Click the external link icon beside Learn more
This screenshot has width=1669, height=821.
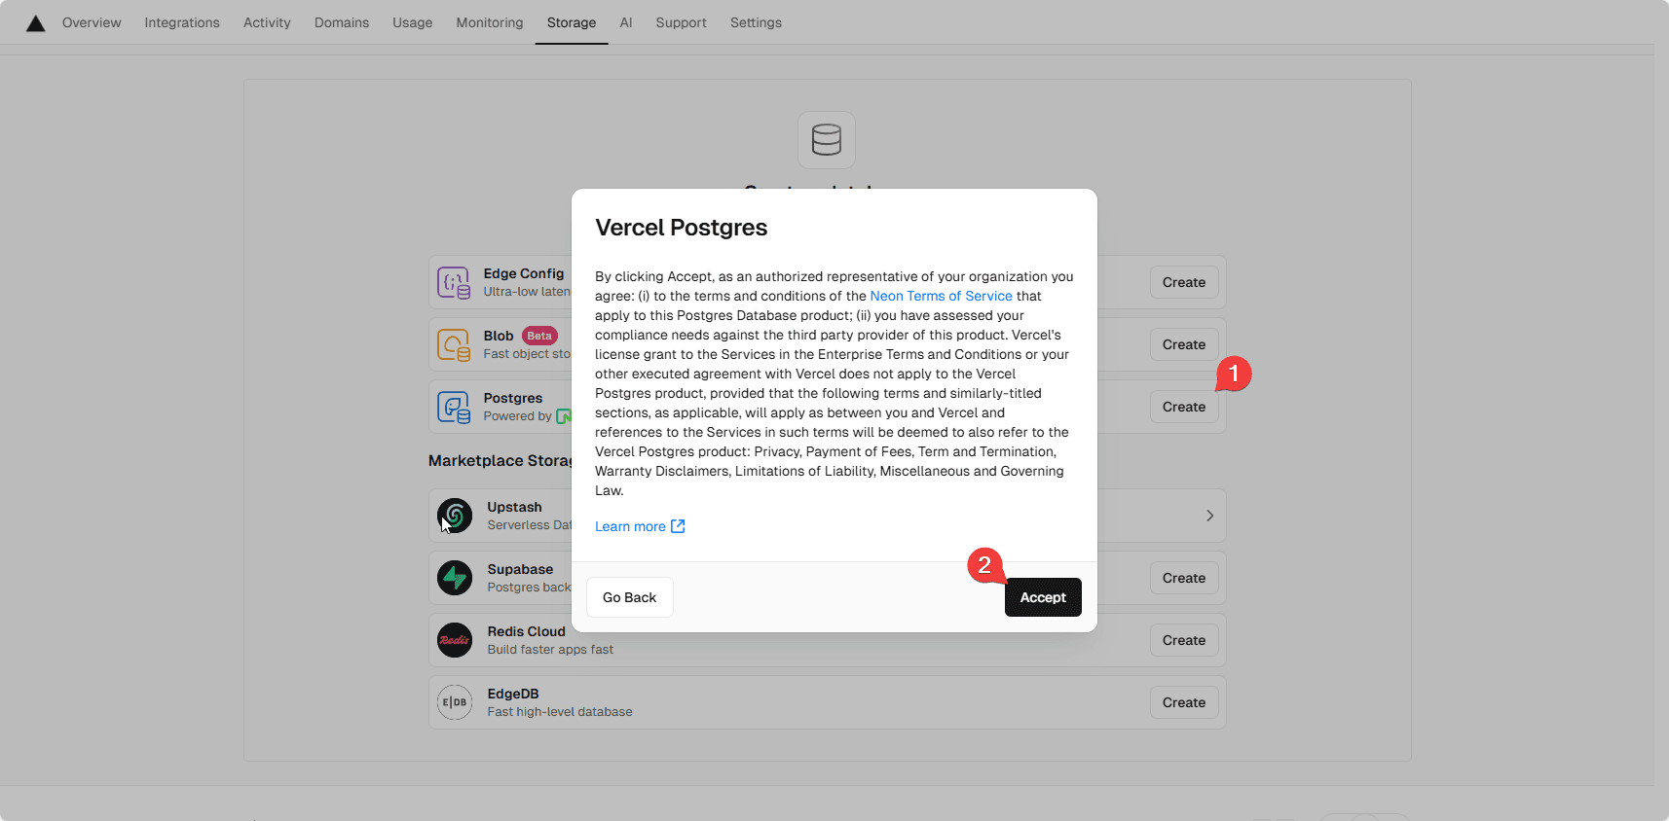(678, 526)
